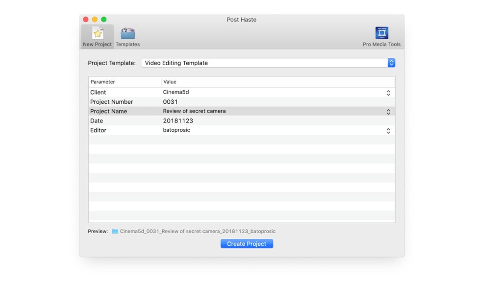Open the Project Name value chooser arrows
502x282 pixels.
point(388,112)
